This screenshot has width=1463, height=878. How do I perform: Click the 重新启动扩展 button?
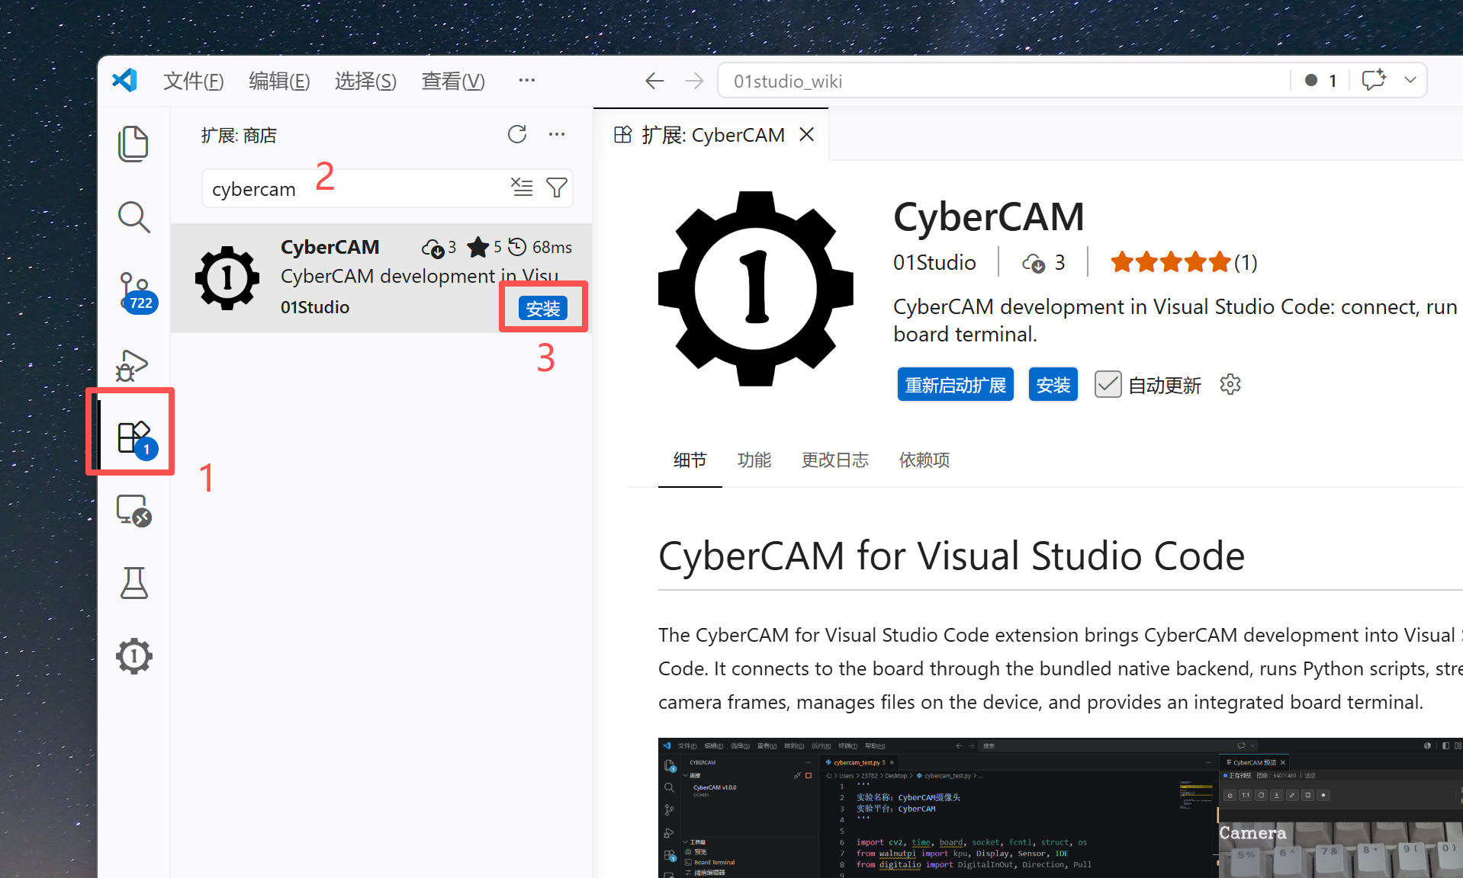click(955, 385)
